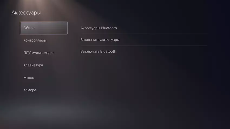Choose the Мышь sidebar item
The image size is (230, 129).
[44, 78]
